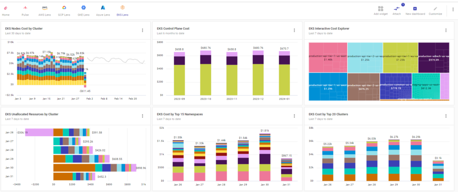The width and height of the screenshot is (458, 192).
Task: Open EKS Cost by Top 20 Clusters menu
Action: click(x=446, y=116)
